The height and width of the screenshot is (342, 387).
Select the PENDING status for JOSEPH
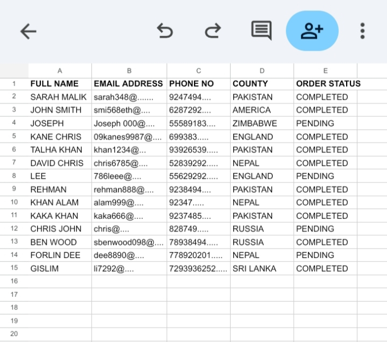(315, 123)
